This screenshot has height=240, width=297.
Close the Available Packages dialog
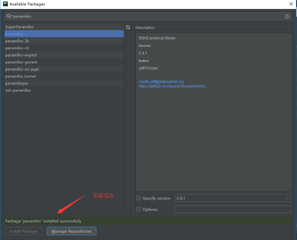tap(291, 4)
